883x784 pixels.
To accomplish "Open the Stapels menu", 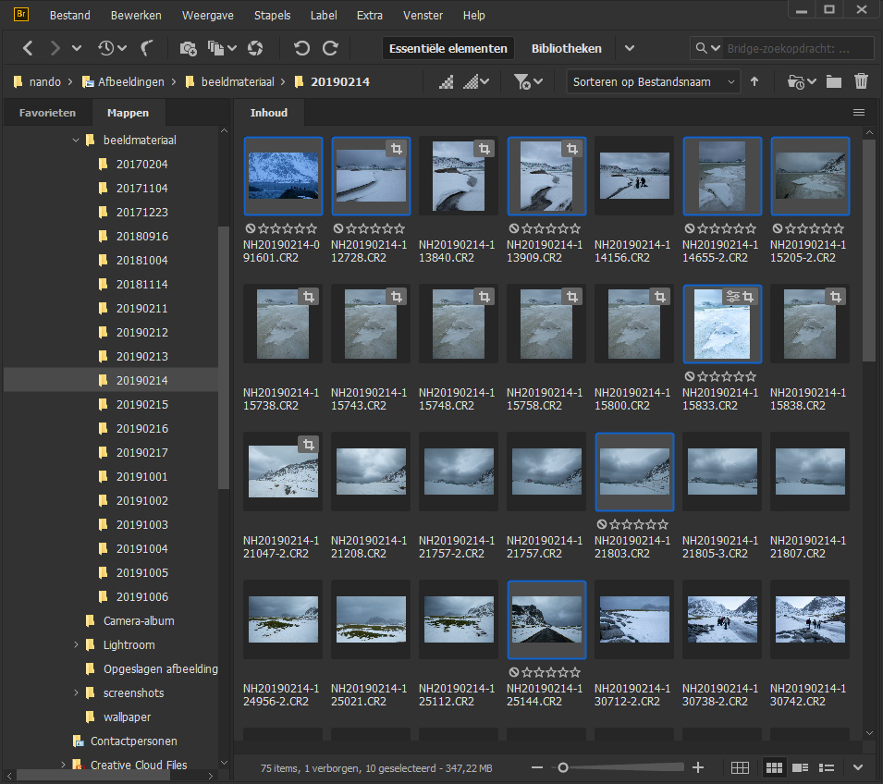I will click(x=272, y=15).
